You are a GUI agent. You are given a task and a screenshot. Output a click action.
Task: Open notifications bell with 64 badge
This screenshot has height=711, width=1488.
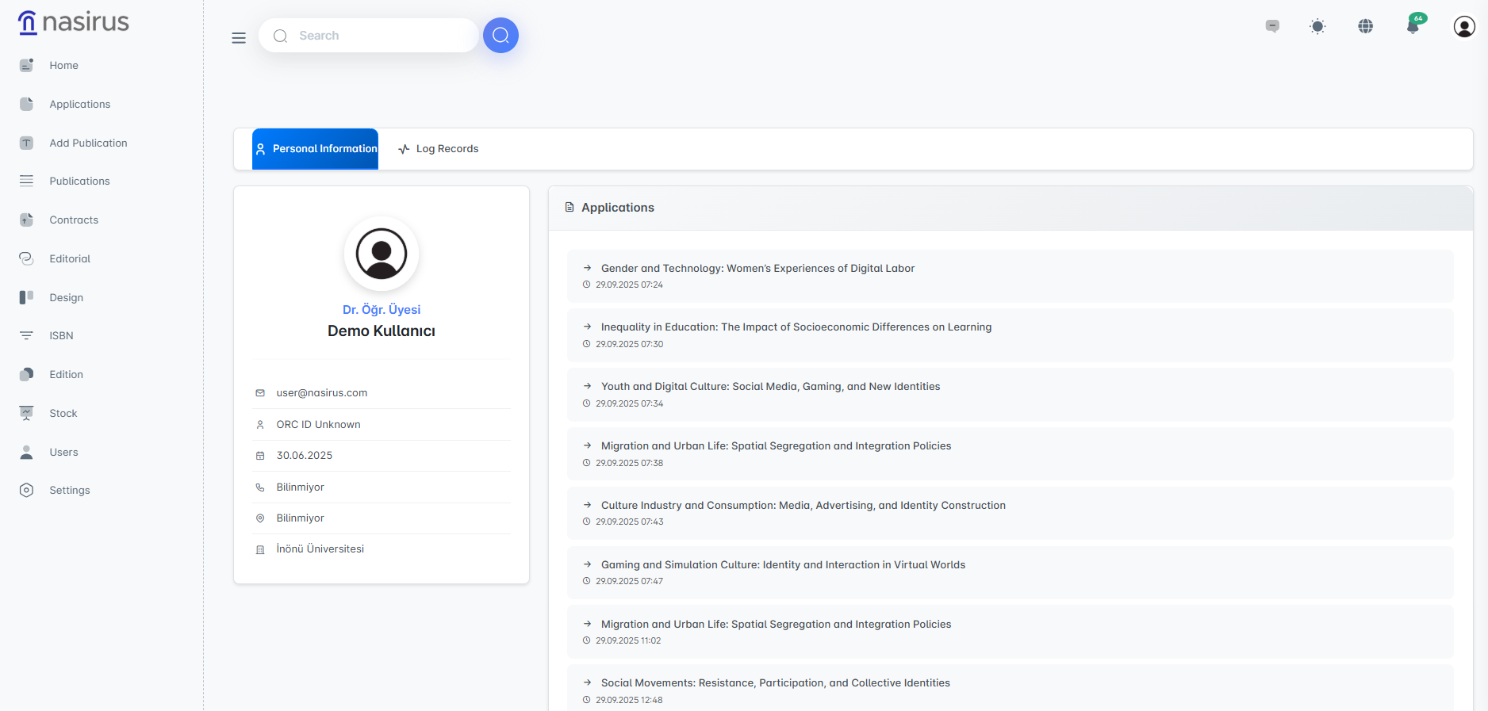tap(1413, 27)
